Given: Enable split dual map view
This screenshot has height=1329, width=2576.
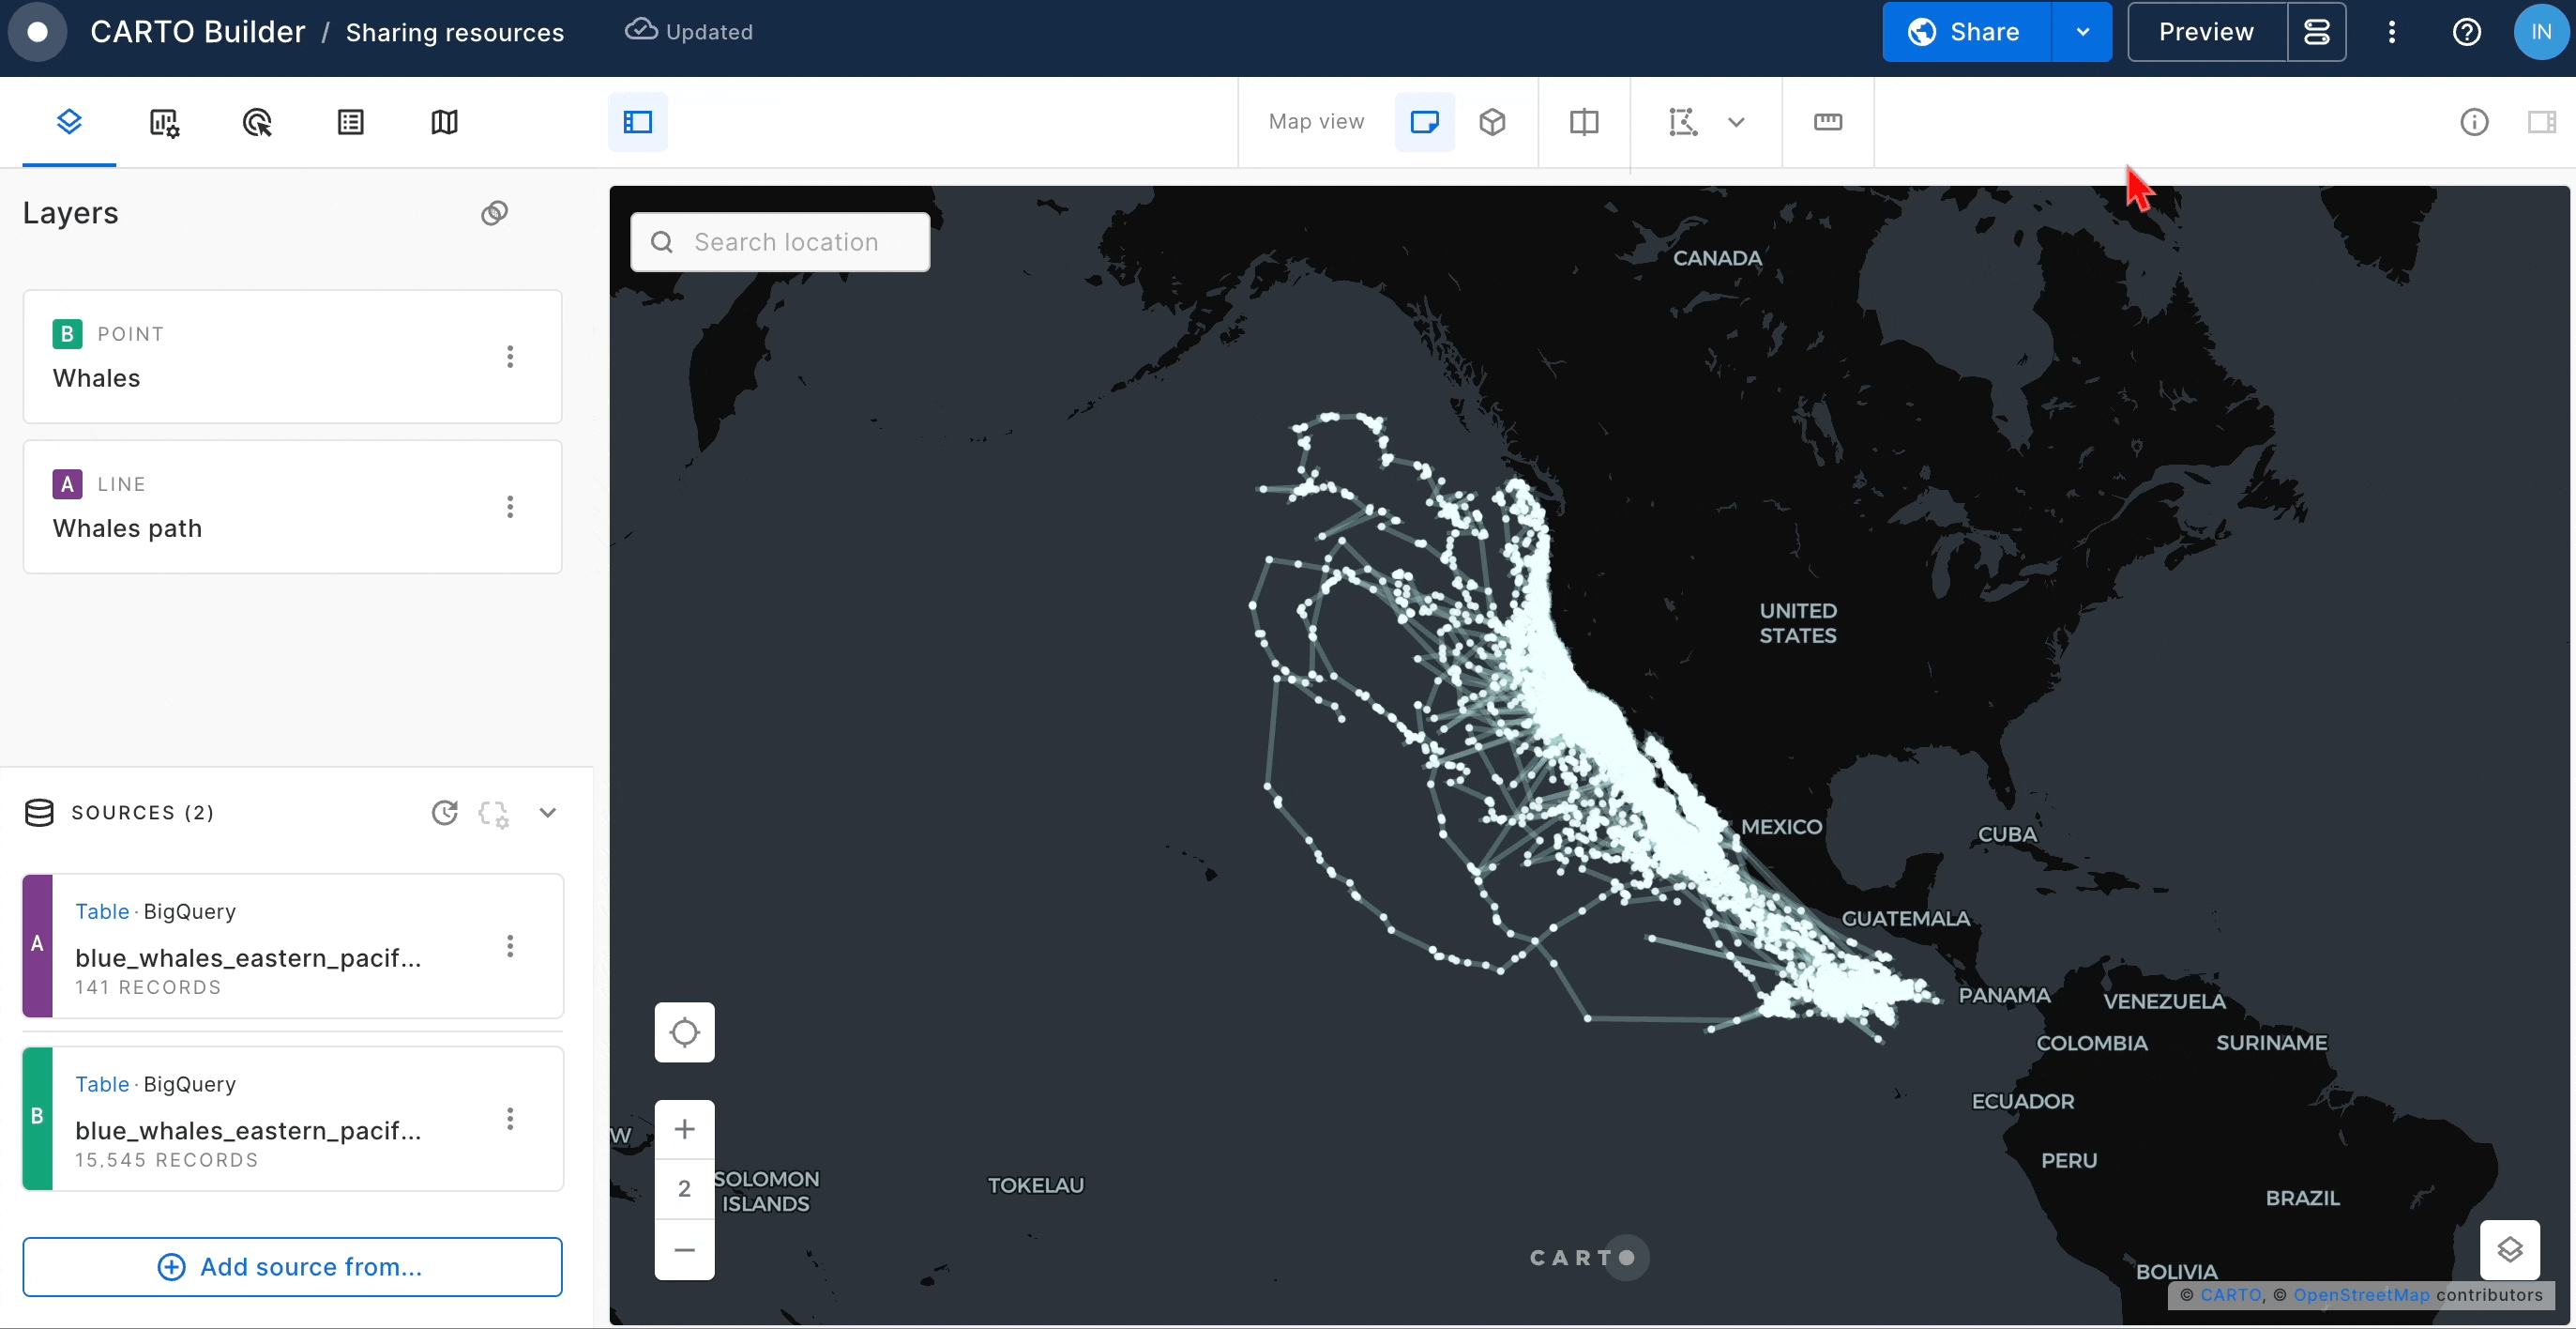Looking at the screenshot, I should click(1584, 122).
